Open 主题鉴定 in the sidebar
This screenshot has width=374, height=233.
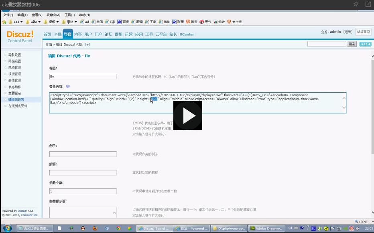pos(14,93)
